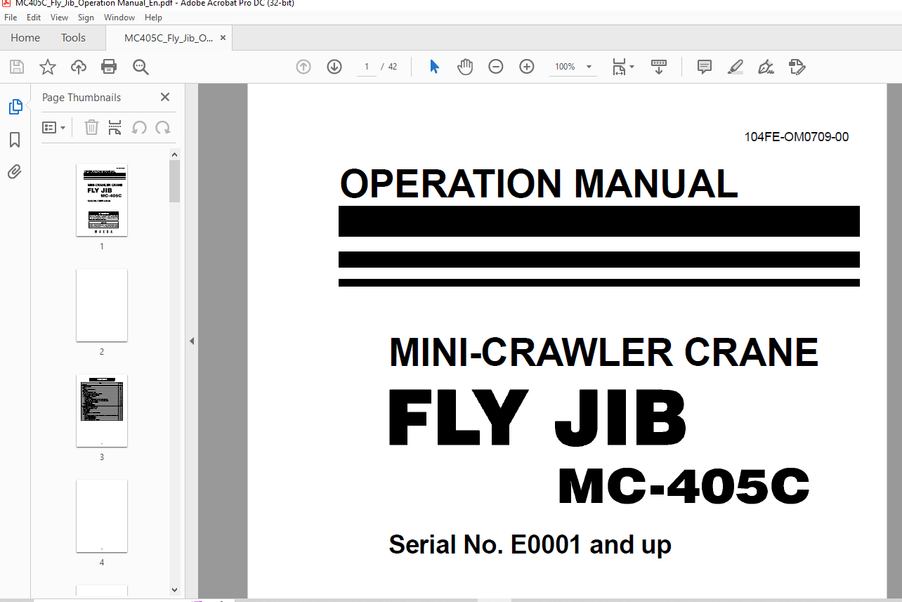
Task: Open the View menu
Action: coord(60,18)
